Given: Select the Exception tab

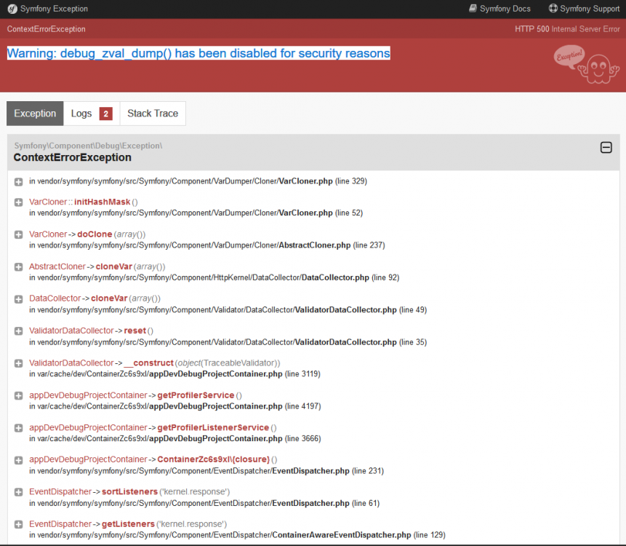Looking at the screenshot, I should 34,114.
